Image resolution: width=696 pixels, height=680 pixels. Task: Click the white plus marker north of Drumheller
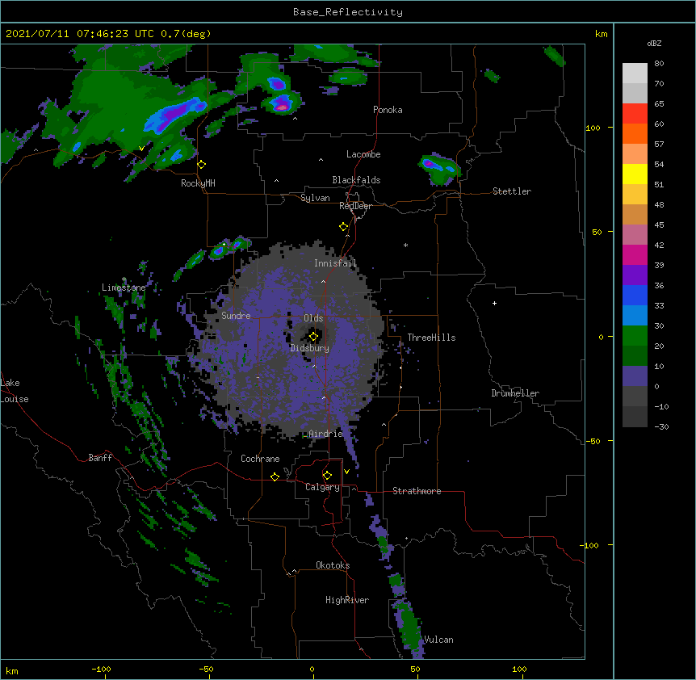tap(494, 303)
